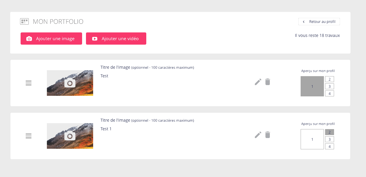Viewport: 366px width, 177px height.
Task: Delete Test 1 using its trash icon
Action: [268, 135]
